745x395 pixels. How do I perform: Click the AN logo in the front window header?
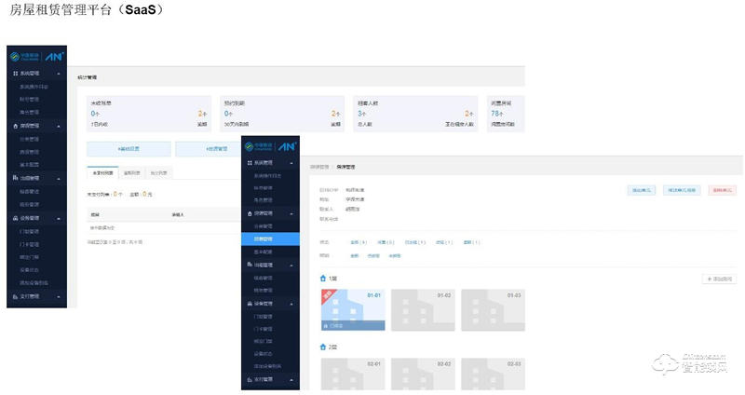click(x=286, y=147)
